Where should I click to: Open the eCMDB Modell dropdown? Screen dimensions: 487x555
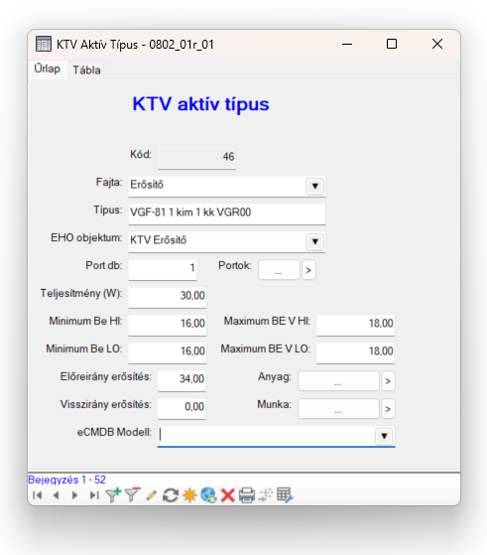(384, 436)
